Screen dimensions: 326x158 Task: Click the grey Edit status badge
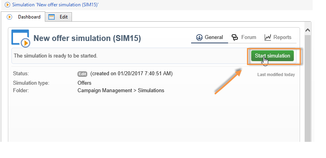click(82, 74)
